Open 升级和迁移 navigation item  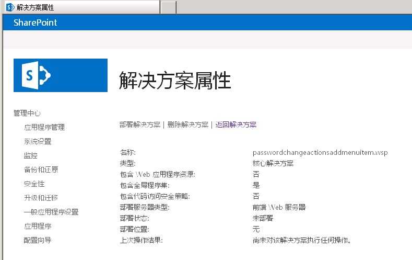pos(41,198)
